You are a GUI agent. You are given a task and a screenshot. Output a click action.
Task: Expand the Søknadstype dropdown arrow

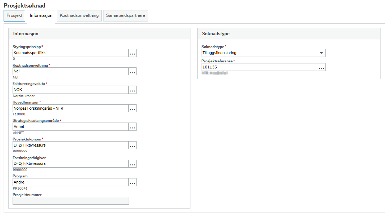point(321,53)
